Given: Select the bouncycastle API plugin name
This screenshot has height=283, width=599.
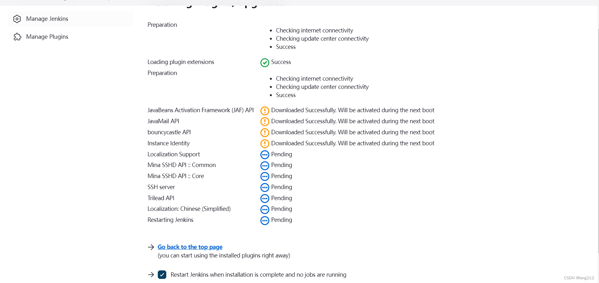Looking at the screenshot, I should point(169,132).
